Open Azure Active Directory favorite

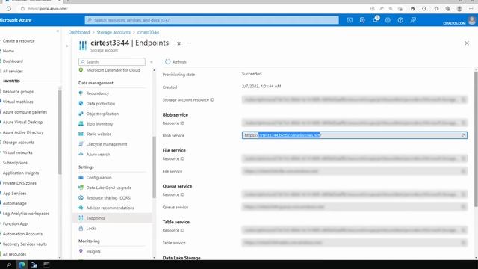(23, 132)
